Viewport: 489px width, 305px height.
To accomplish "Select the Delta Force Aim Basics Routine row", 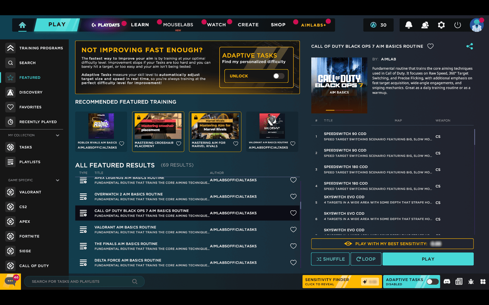I will tap(187, 263).
